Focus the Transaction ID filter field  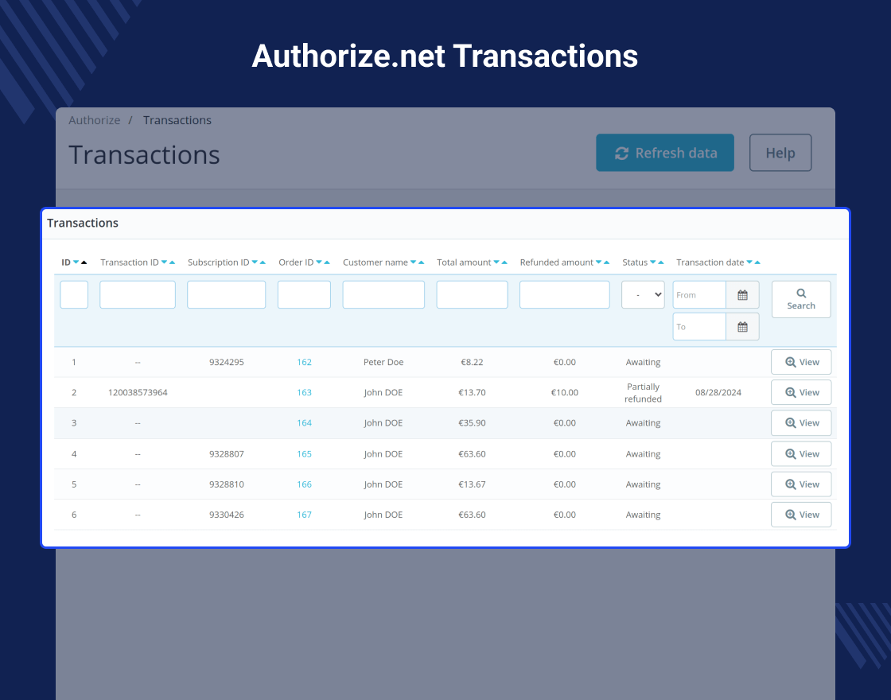pyautogui.click(x=138, y=295)
